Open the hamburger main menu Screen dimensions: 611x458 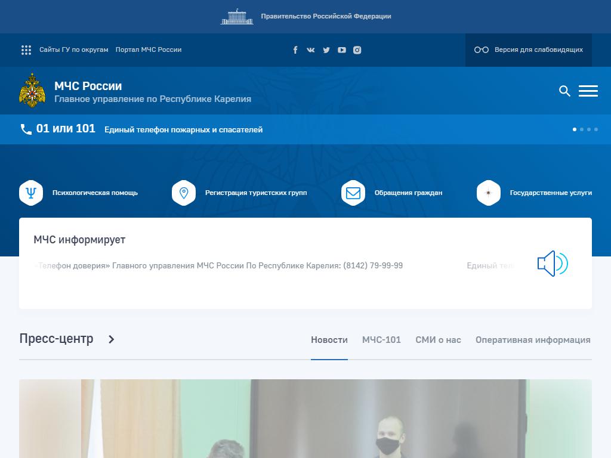tap(588, 91)
